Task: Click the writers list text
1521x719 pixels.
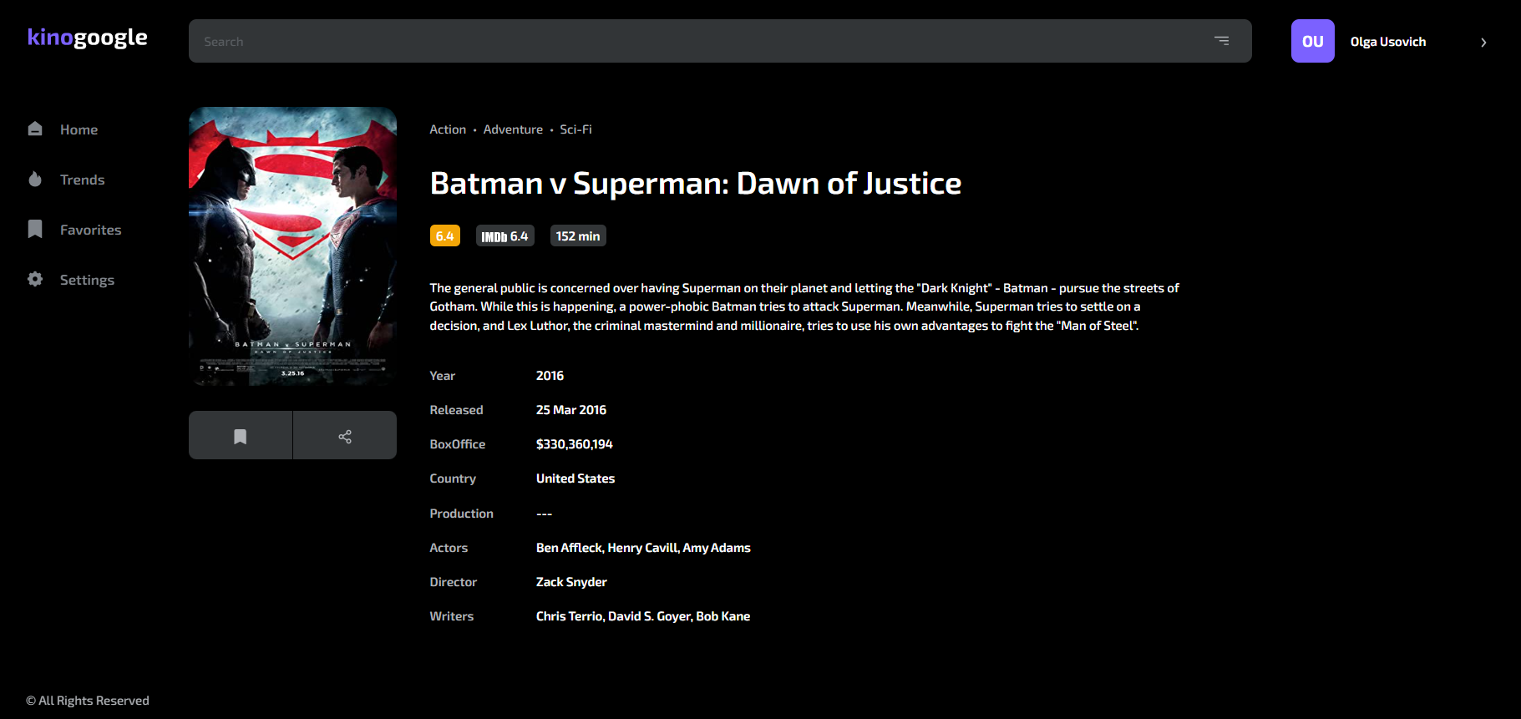Action: 643,616
